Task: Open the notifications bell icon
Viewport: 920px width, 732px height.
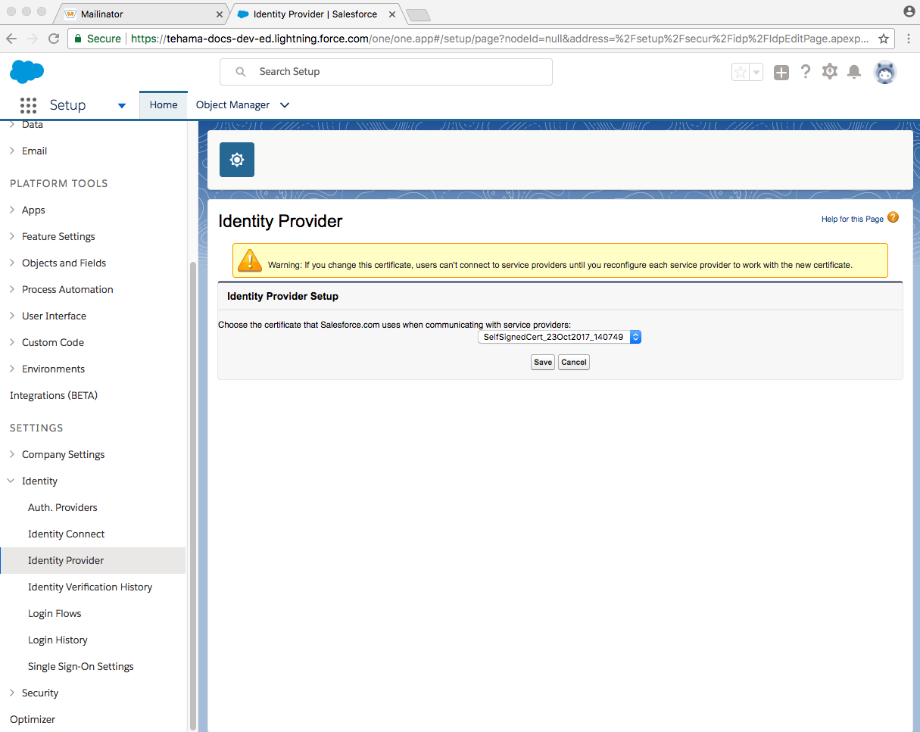Action: pos(854,72)
